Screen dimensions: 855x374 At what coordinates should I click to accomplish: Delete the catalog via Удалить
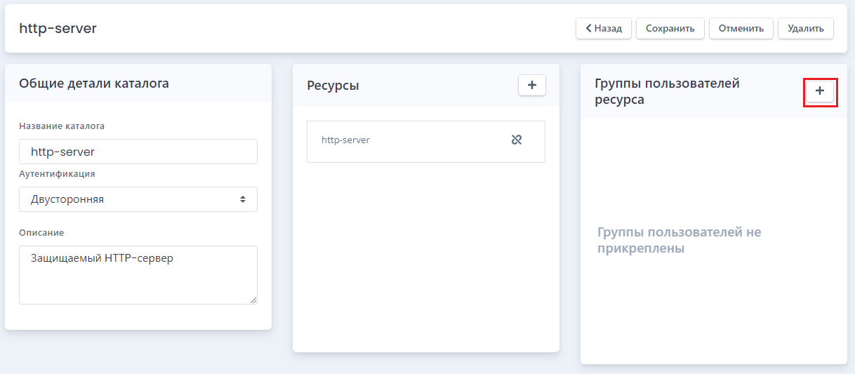click(x=806, y=29)
